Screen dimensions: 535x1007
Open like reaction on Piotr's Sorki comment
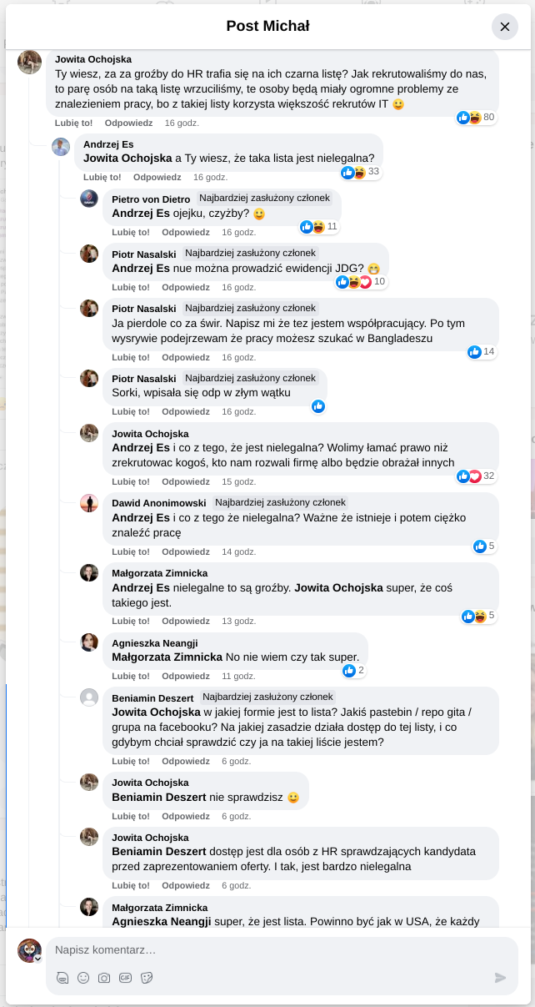318,406
